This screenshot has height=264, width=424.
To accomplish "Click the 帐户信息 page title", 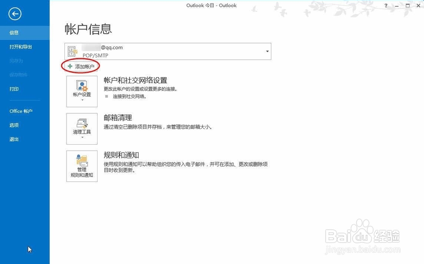I will (x=88, y=29).
